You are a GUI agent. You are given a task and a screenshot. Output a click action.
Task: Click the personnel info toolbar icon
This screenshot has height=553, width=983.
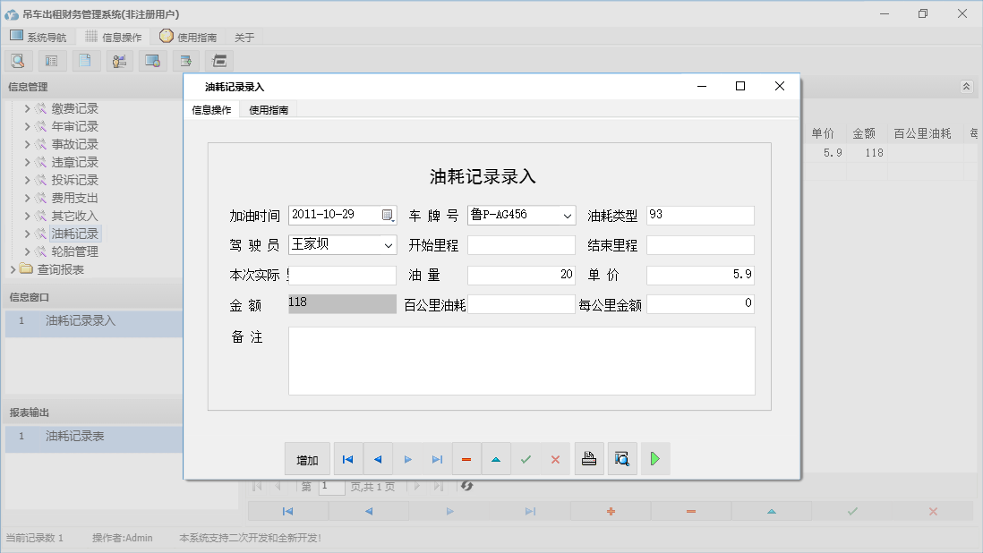tap(118, 60)
